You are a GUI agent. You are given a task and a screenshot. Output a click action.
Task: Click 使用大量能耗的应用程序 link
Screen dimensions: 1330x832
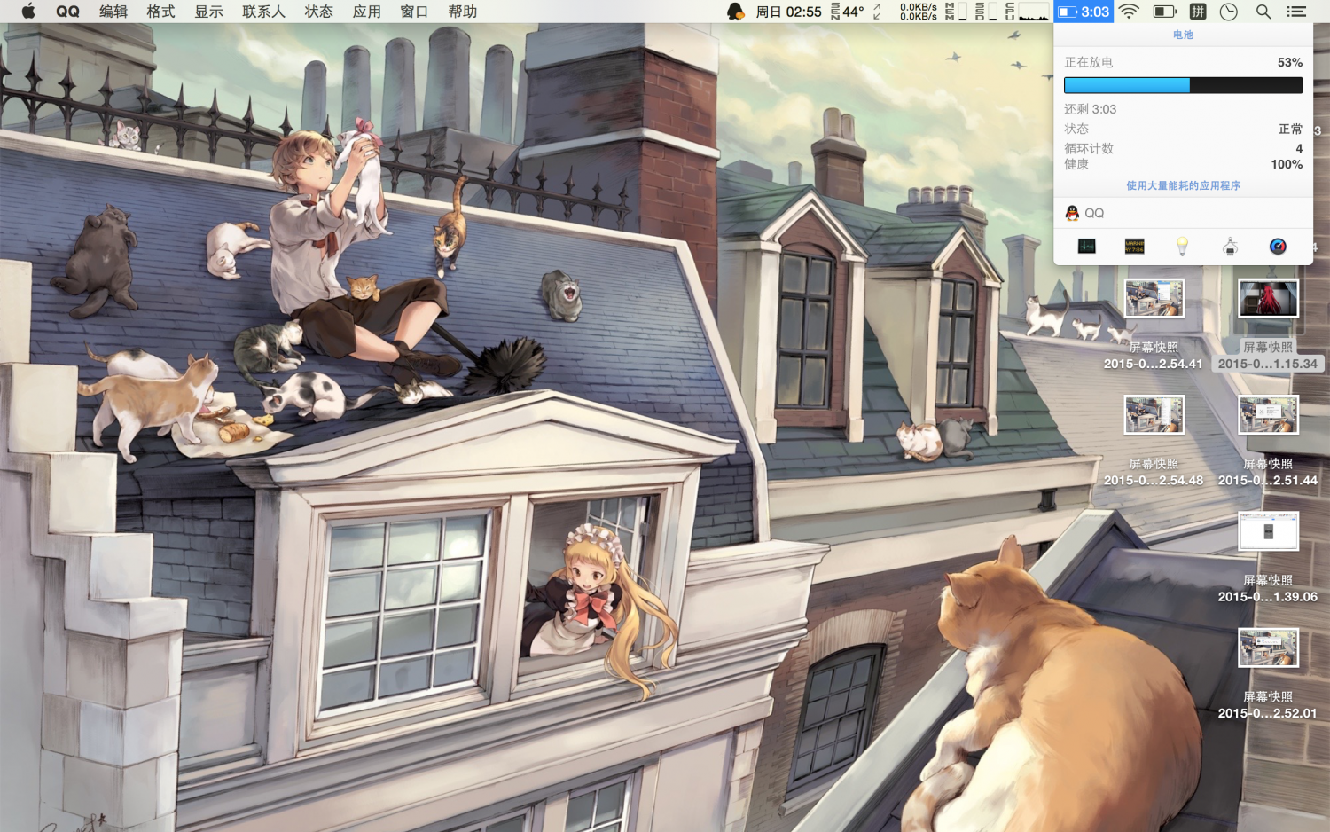1183,185
